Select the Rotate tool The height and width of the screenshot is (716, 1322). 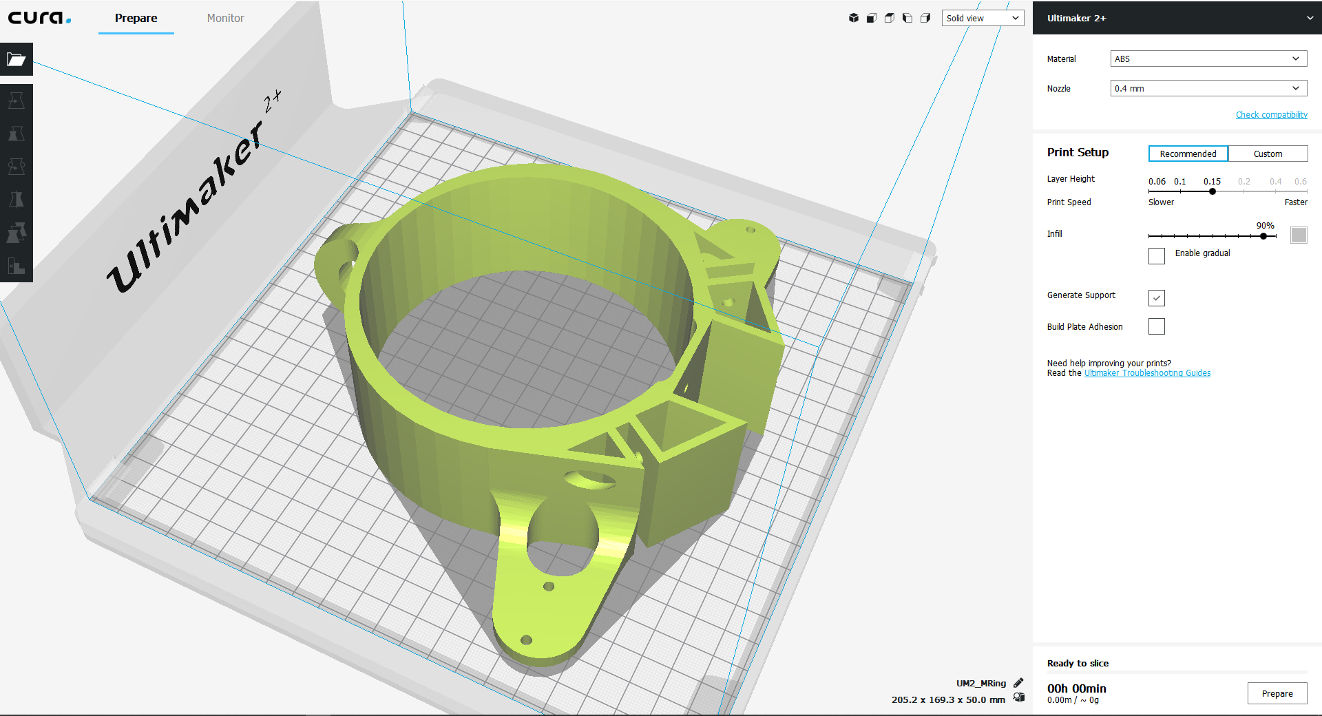[x=17, y=167]
